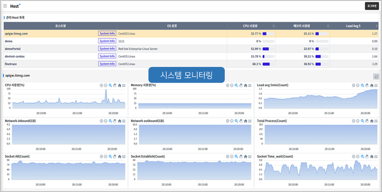
Task: Reset the Socket All chart with home icon
Action: pyautogui.click(x=120, y=156)
